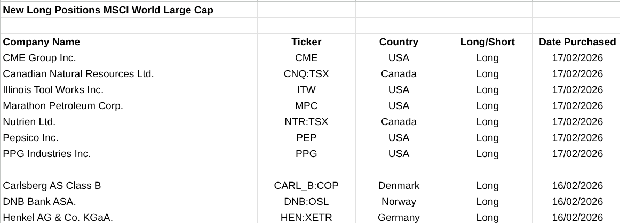
Task: Select the DNB:OSL ticker cell
Action: click(x=306, y=202)
